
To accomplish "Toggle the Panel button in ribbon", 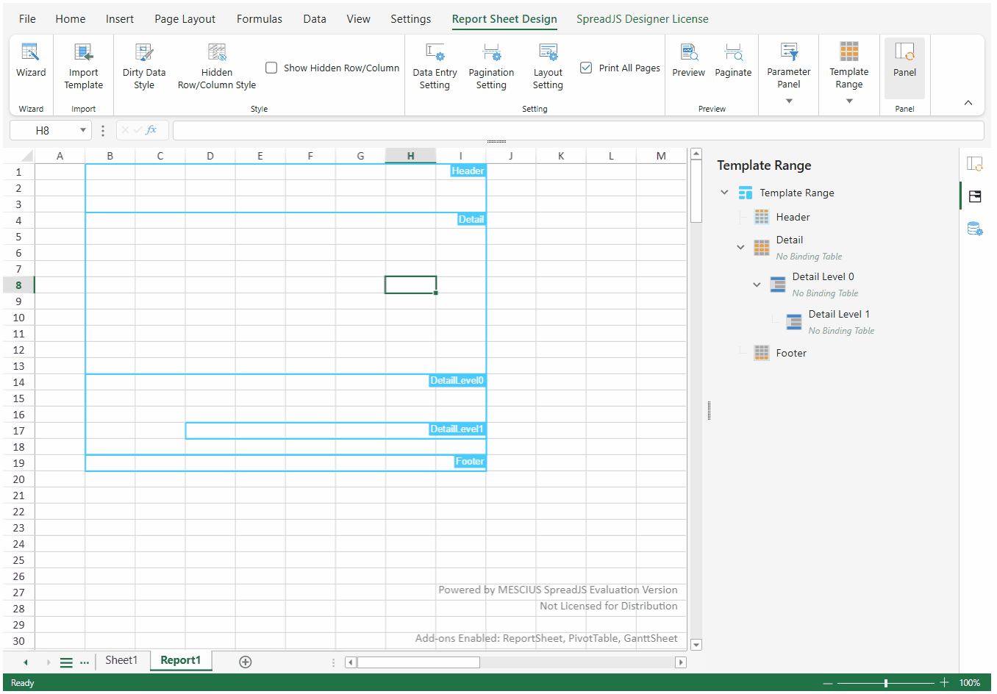I will [904, 60].
